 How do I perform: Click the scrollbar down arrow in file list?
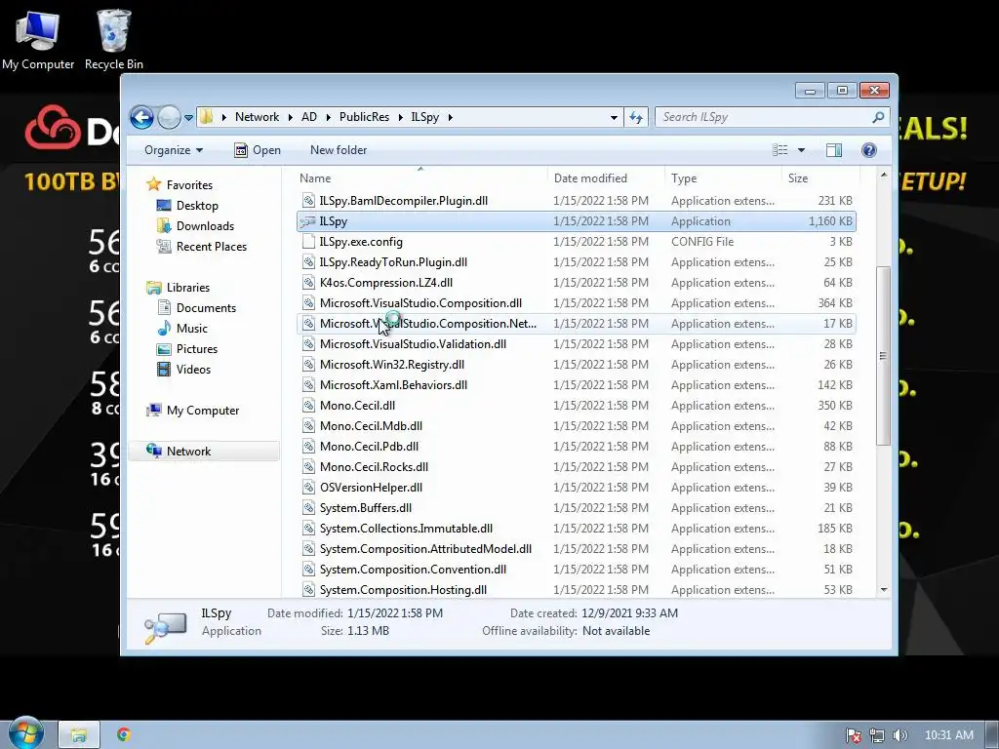coord(883,590)
